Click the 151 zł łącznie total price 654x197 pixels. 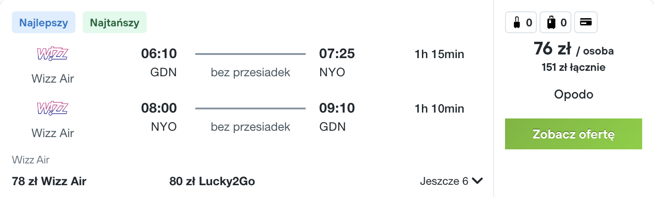[x=574, y=68]
